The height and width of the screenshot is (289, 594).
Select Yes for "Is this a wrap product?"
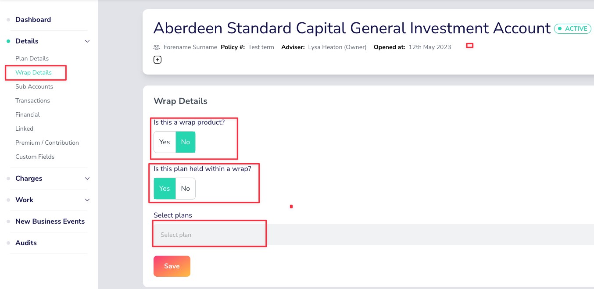pyautogui.click(x=165, y=142)
